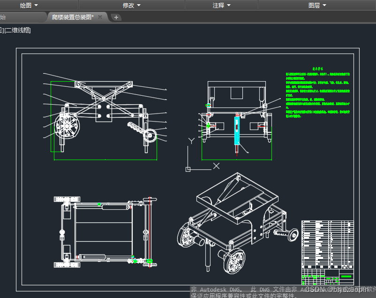
Task: Open the 二维线框 visual style control
Action: tap(18, 30)
